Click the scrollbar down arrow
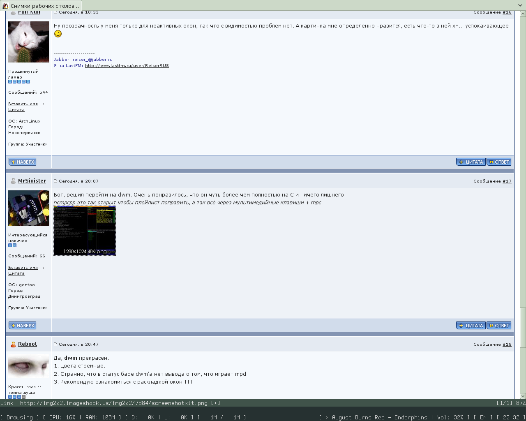 point(523,396)
